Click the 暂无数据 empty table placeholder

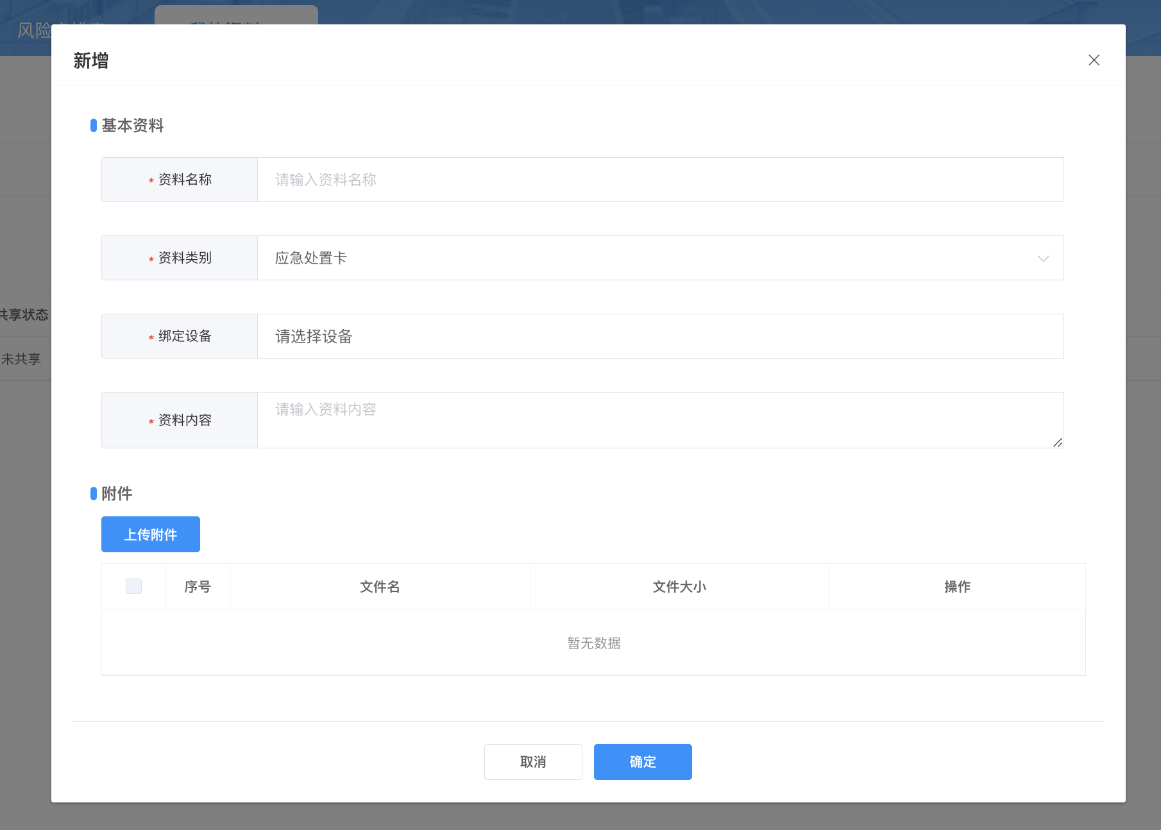[593, 643]
